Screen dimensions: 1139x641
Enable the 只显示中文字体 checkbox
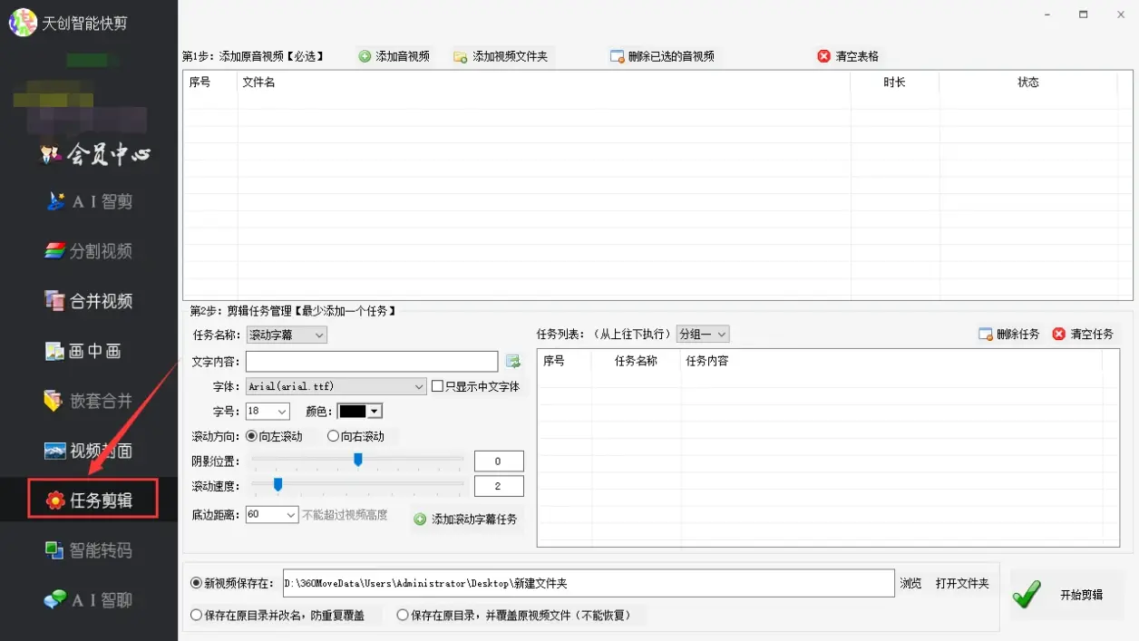click(436, 386)
